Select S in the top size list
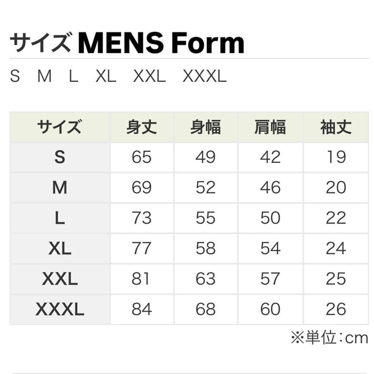 [15, 76]
